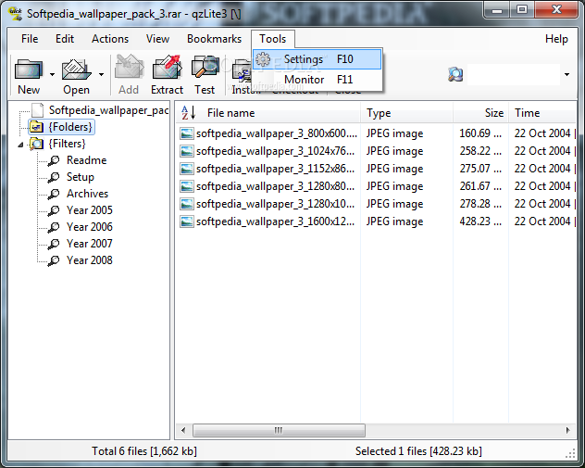The image size is (585, 468).
Task: Click the {Filters} tree icon
Action: coord(36,144)
